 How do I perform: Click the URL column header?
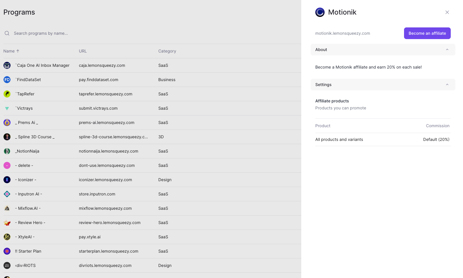(x=83, y=51)
